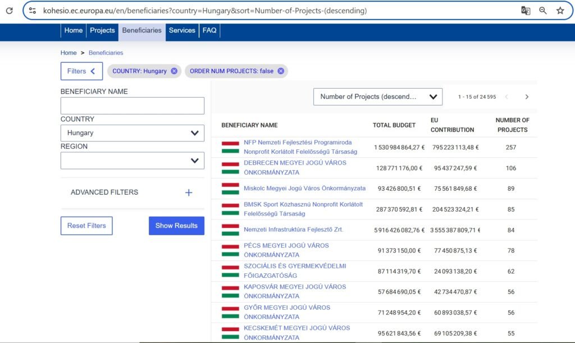Click the ADVANCED FILTERS label

(x=104, y=193)
